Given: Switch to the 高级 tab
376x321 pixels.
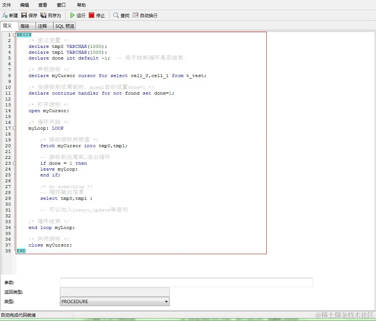Looking at the screenshot, I should tap(27, 26).
